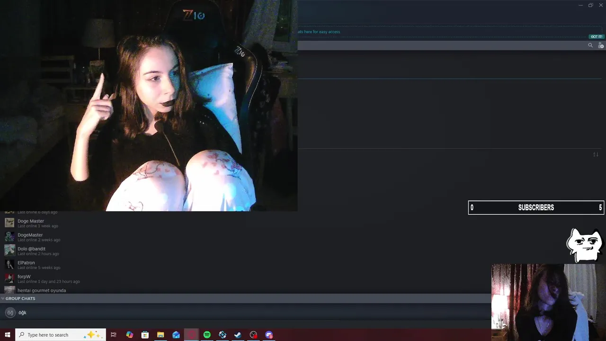Image resolution: width=606 pixels, height=341 pixels.
Task: Switch to Steam from the taskbar
Action: click(x=238, y=335)
